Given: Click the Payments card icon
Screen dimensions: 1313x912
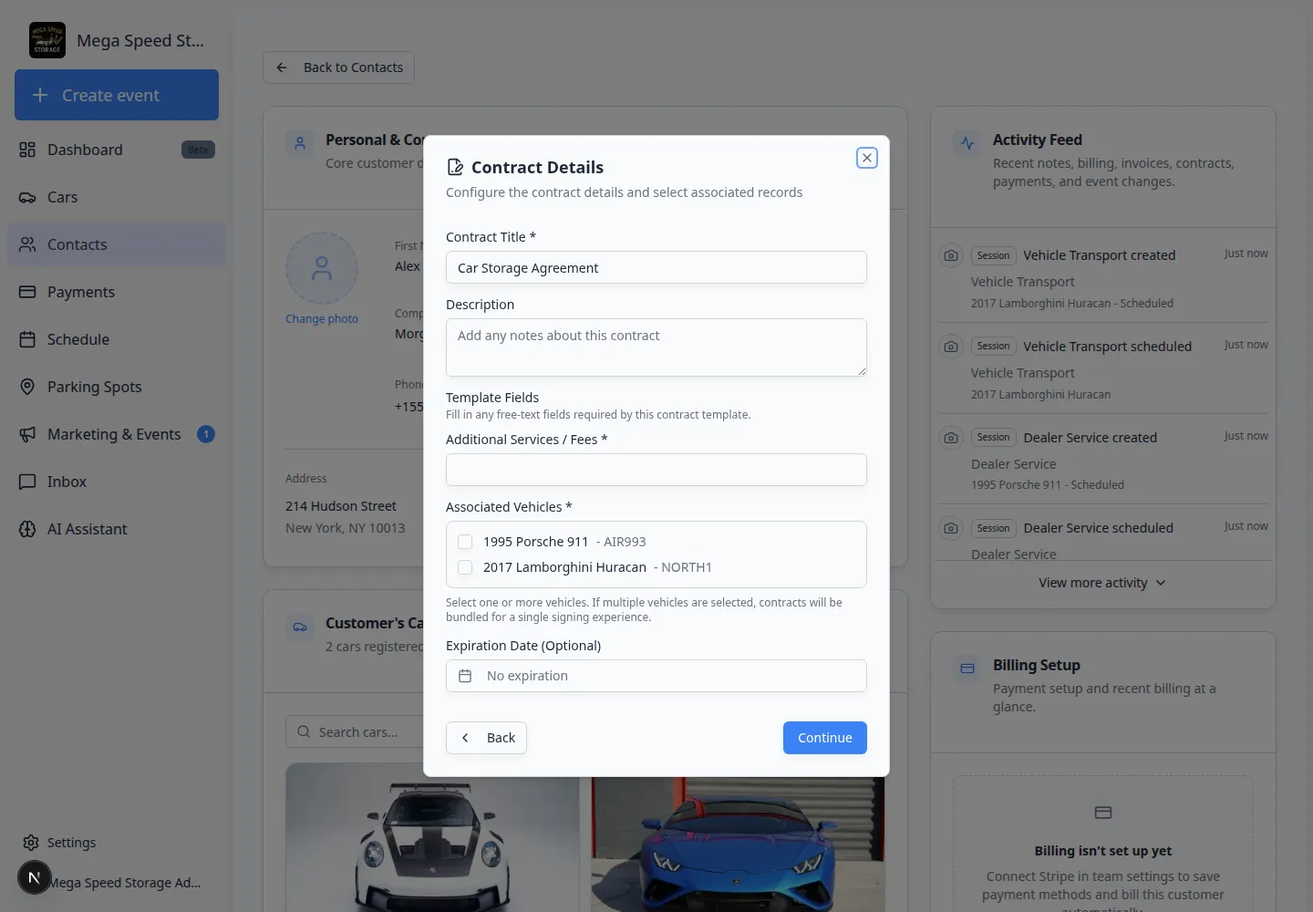Looking at the screenshot, I should [x=27, y=292].
